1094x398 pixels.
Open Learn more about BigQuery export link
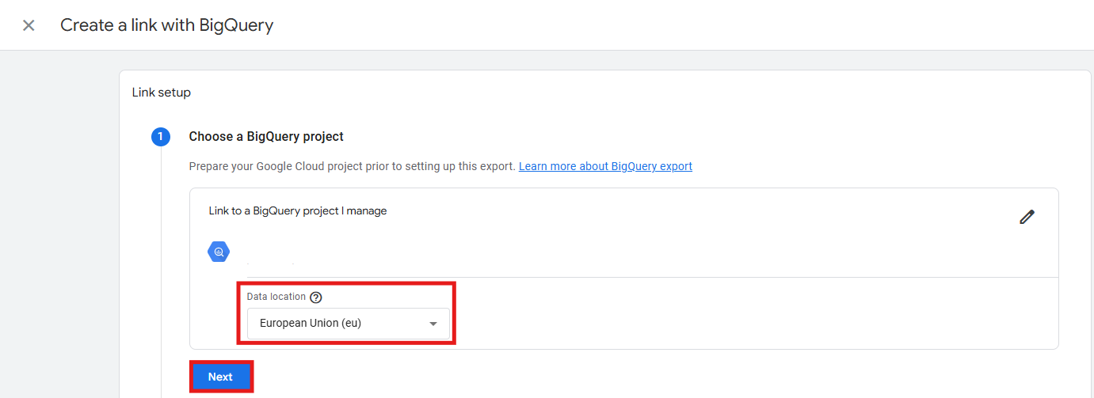[x=605, y=167]
